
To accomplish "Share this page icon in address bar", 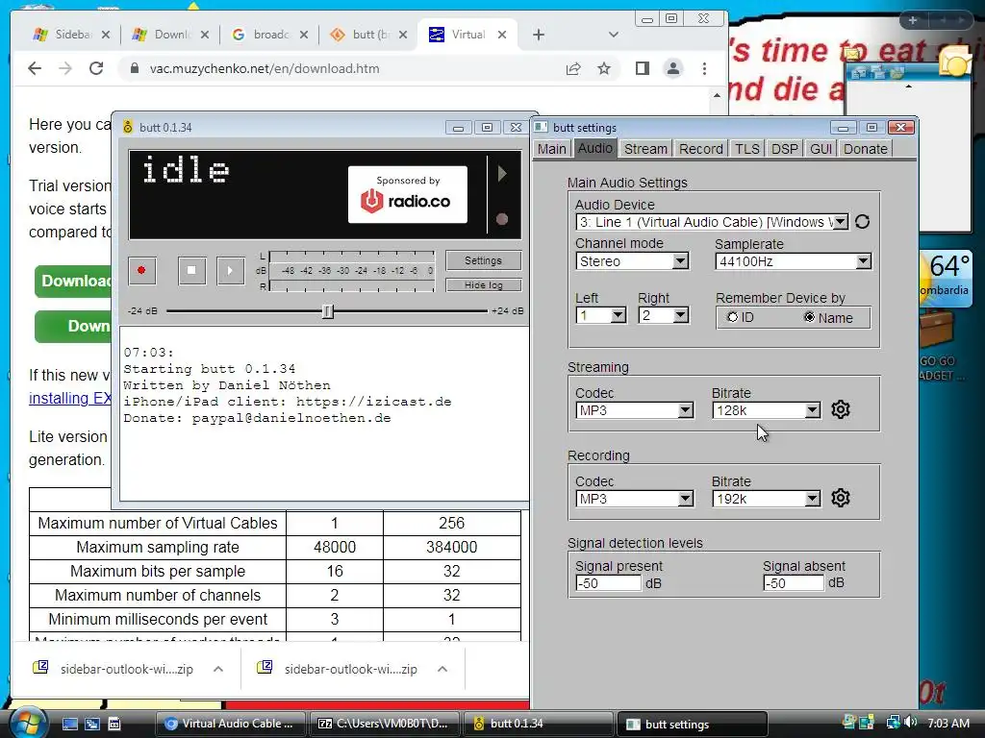I will tap(573, 68).
